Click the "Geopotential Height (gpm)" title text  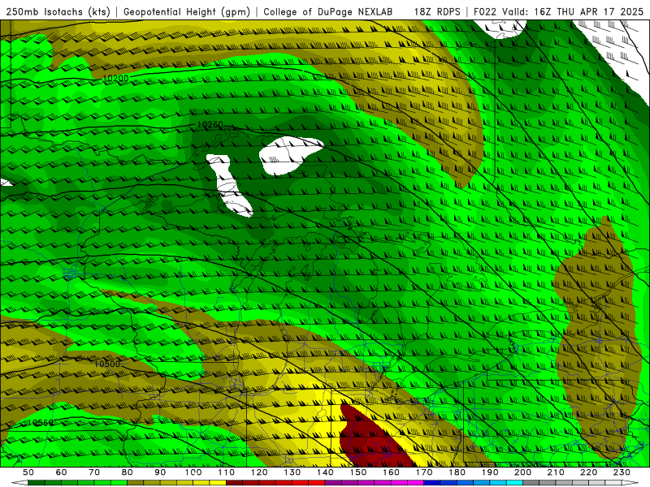[187, 12]
